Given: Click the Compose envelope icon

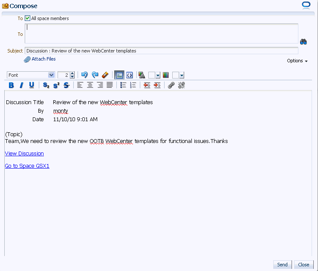Looking at the screenshot, I should 5,6.
